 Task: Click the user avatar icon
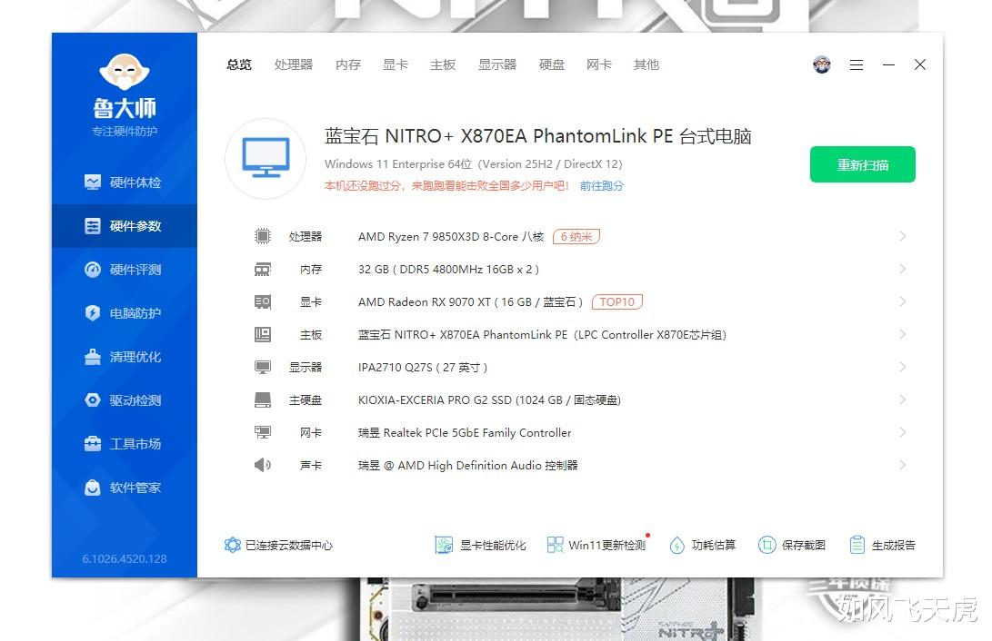(822, 64)
